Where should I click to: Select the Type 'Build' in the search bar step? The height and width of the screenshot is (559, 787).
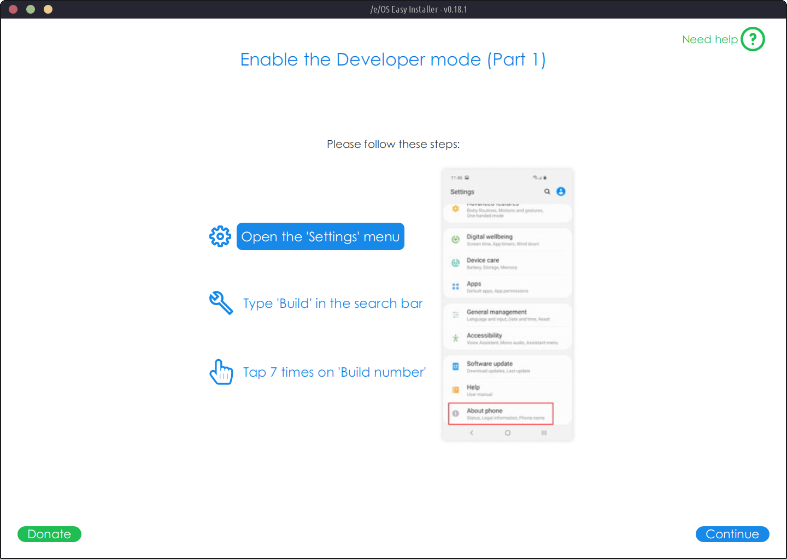tap(333, 304)
